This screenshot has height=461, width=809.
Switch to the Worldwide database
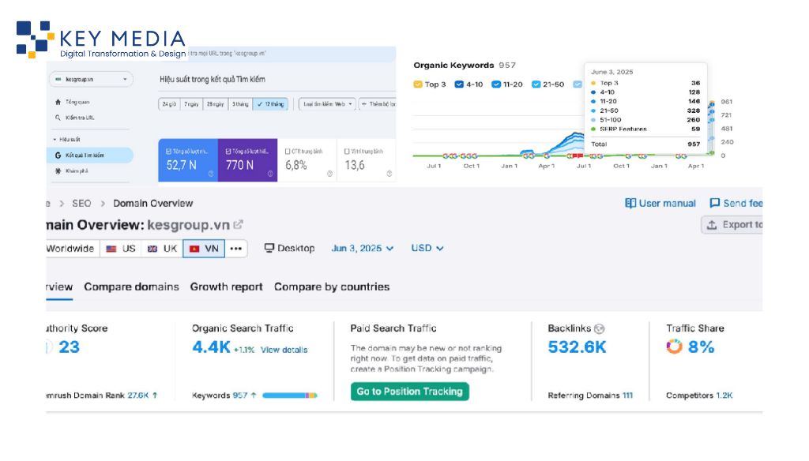tap(71, 249)
